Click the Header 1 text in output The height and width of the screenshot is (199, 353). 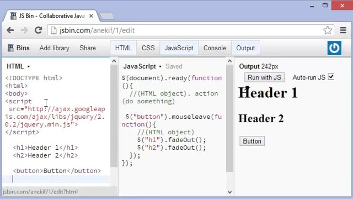(x=268, y=93)
